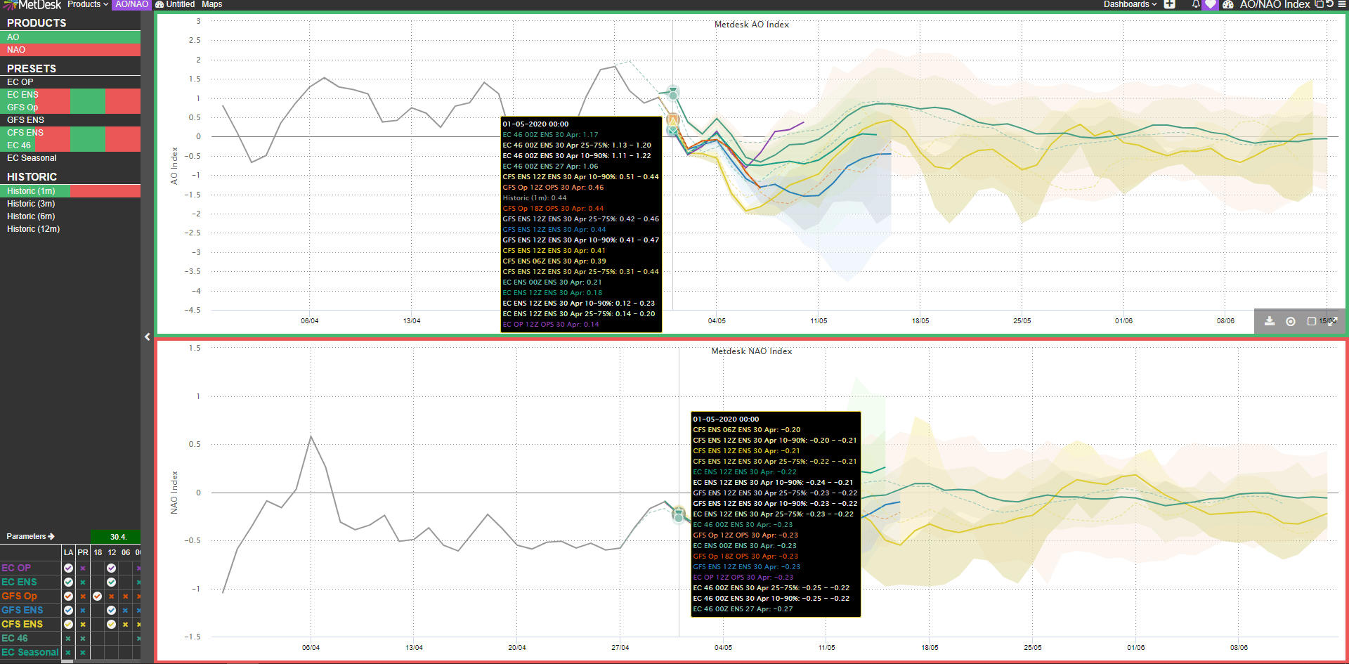This screenshot has height=664, width=1349.
Task: Switch to the Maps tab
Action: click(x=211, y=4)
